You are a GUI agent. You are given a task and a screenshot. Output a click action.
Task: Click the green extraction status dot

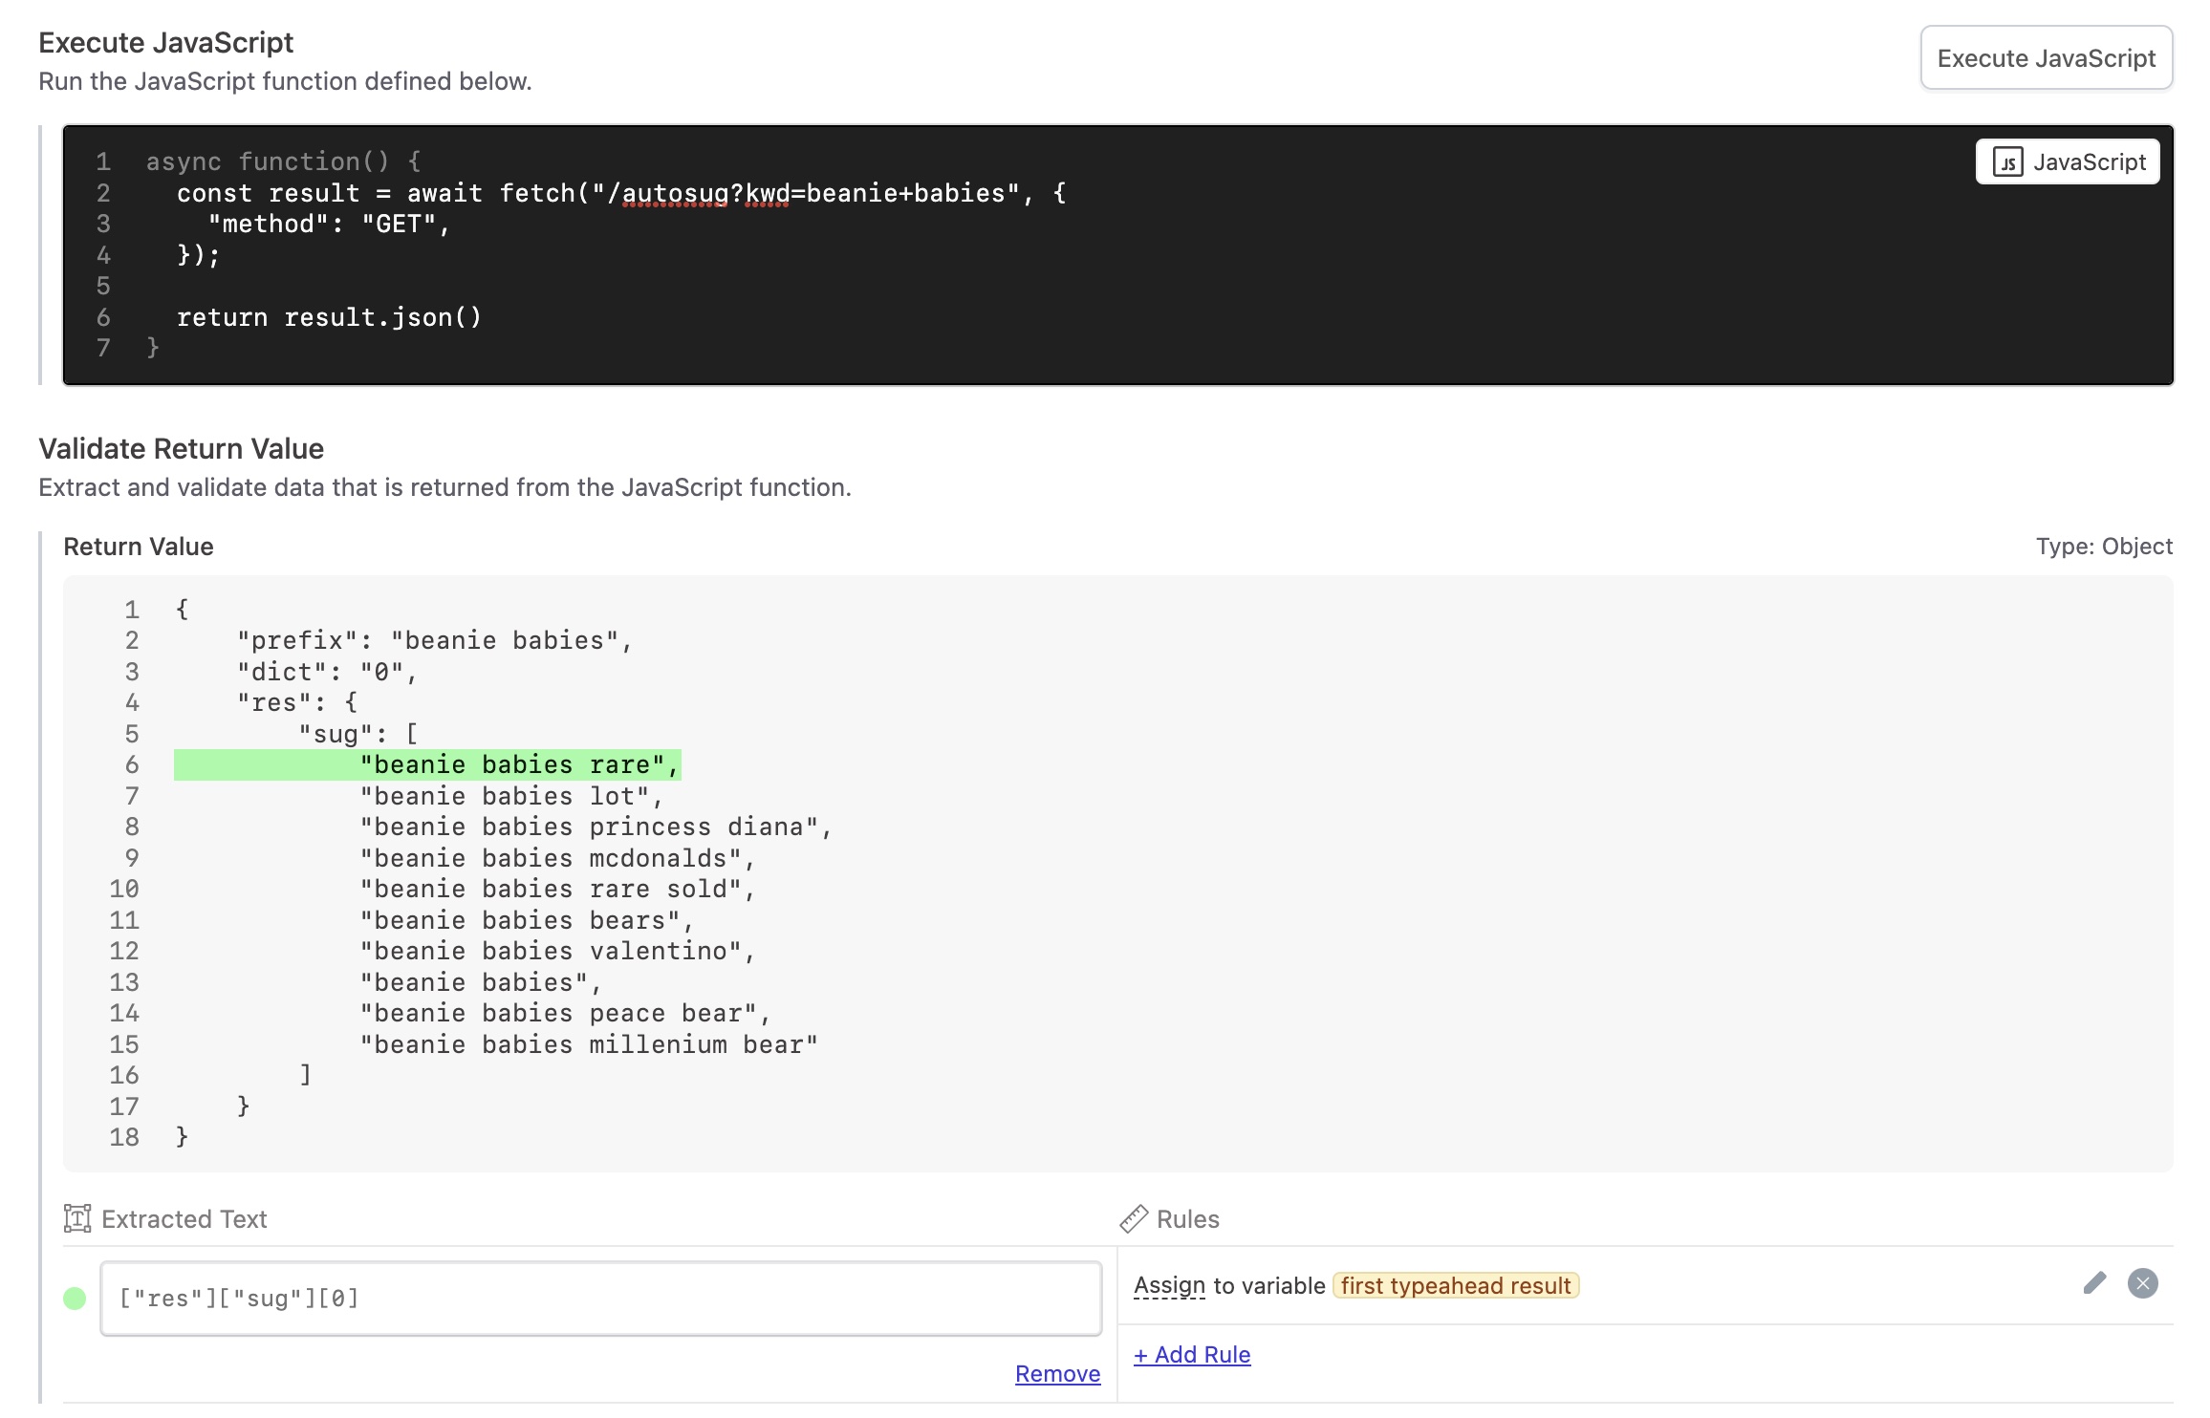coord(75,1298)
